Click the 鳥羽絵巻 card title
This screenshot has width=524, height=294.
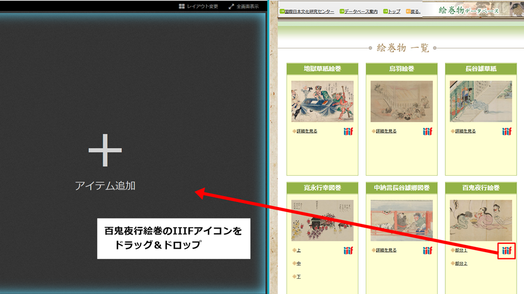pos(401,69)
